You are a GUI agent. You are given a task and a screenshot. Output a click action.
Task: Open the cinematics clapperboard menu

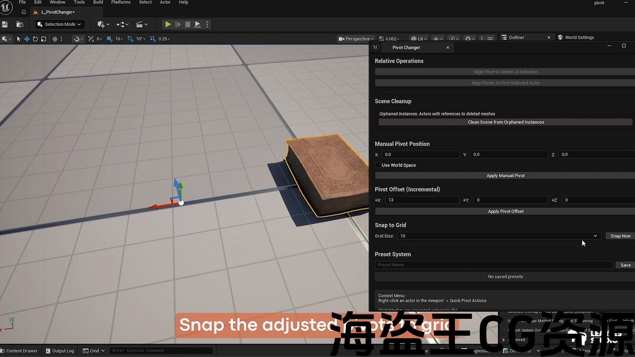(x=141, y=24)
